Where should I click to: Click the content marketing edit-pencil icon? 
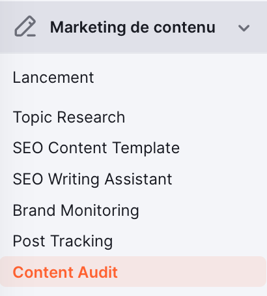(25, 26)
